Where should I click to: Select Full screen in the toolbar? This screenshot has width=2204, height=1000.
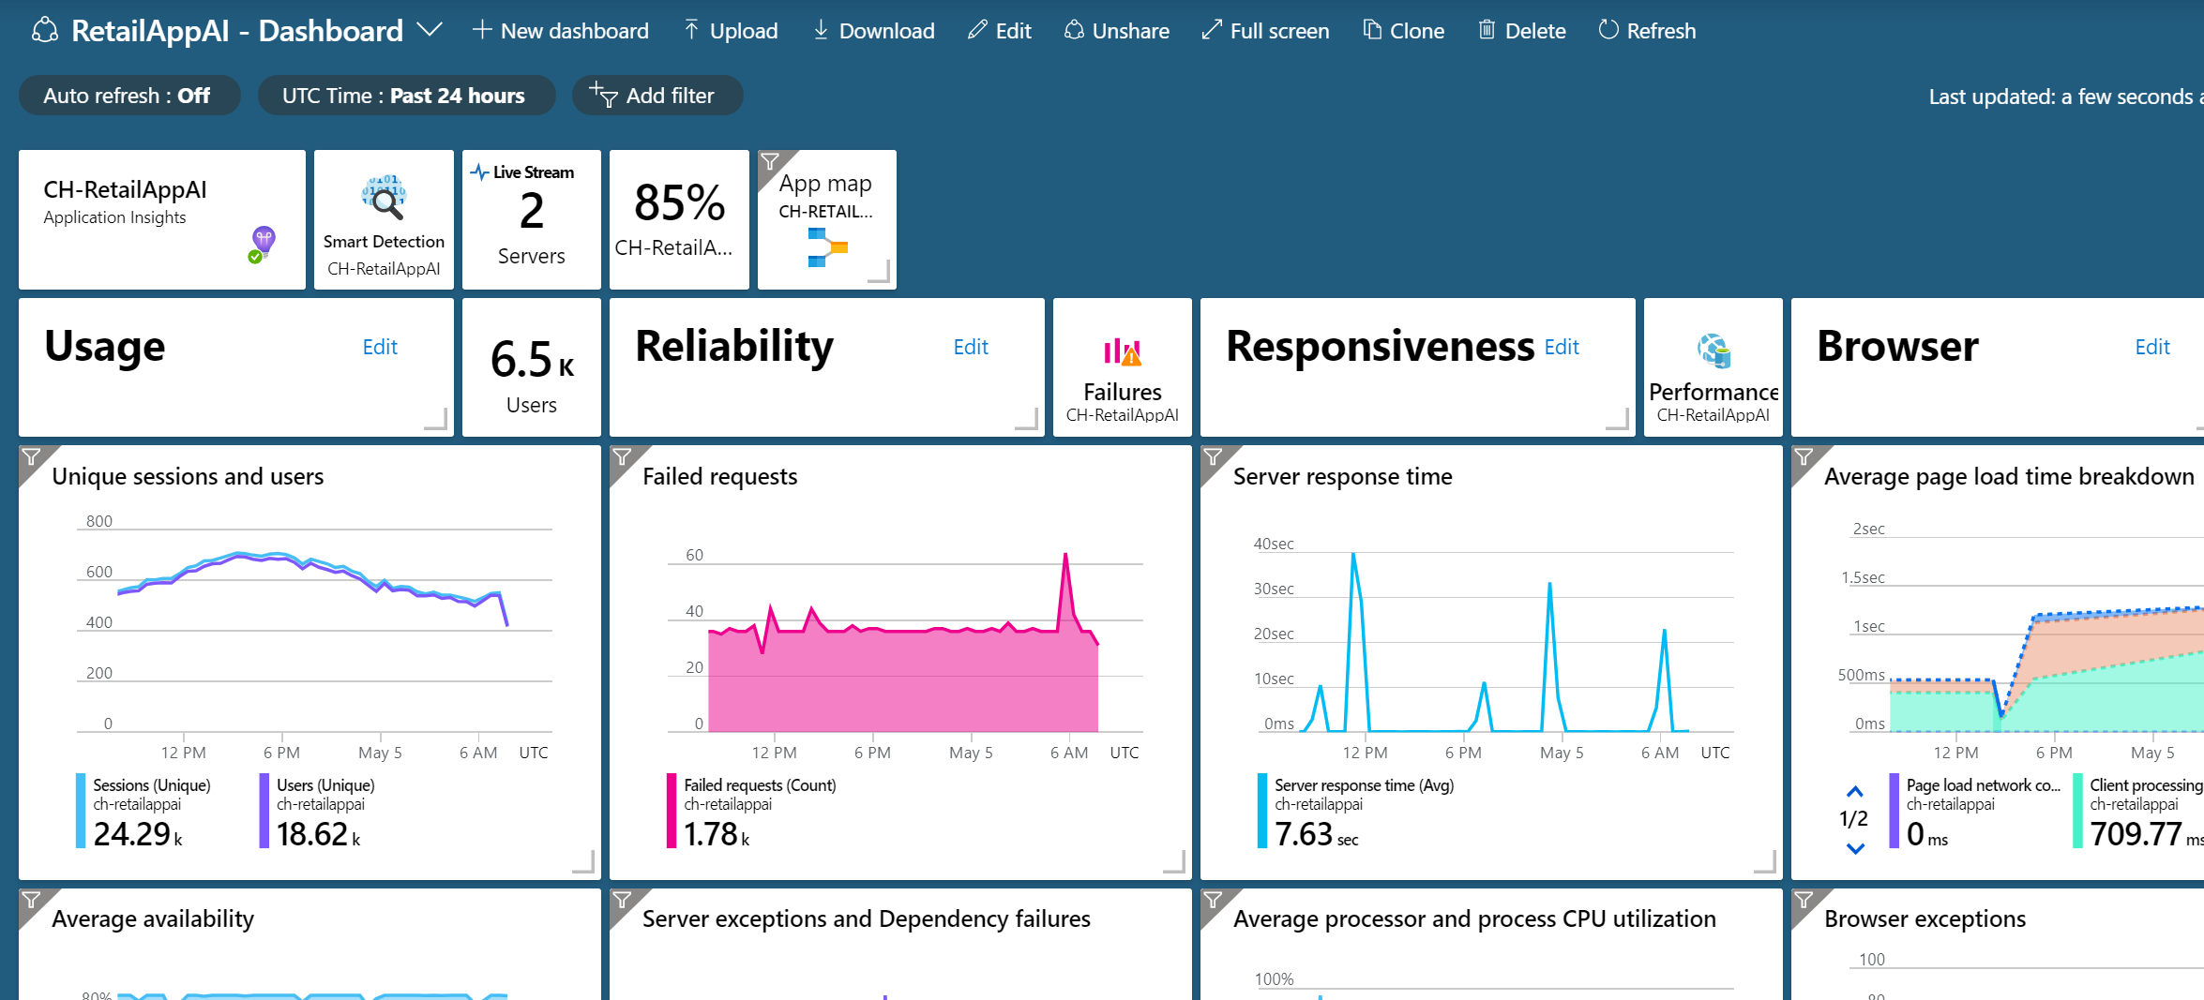point(1266,31)
